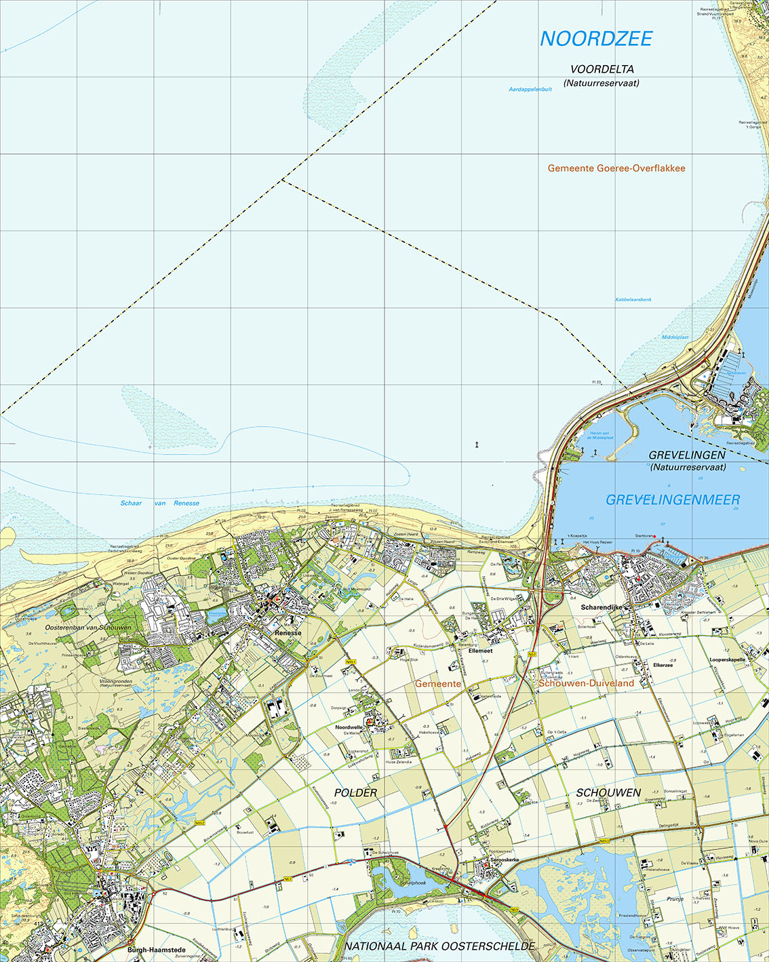Select the Gemeente Goeree-Overflakkee label
This screenshot has width=769, height=962.
coord(616,168)
